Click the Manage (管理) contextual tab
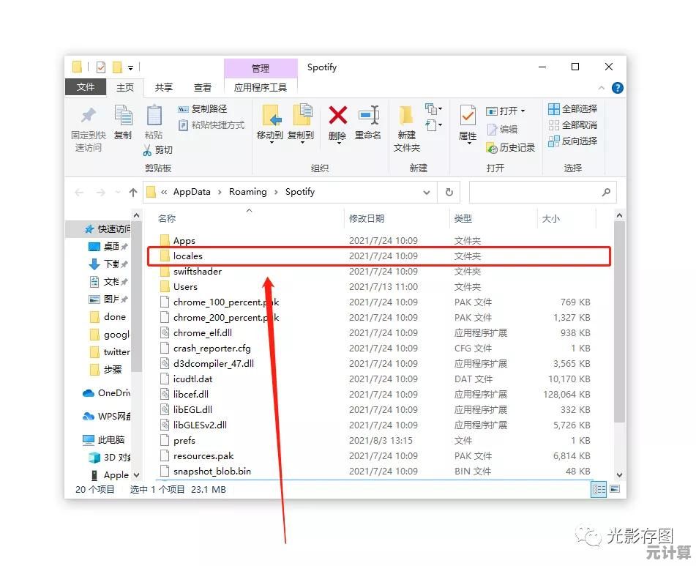This screenshot has height=566, width=696. point(261,68)
